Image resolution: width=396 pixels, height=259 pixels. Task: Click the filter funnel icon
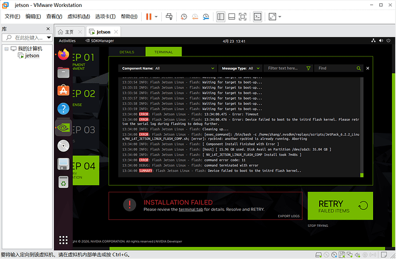pyautogui.click(x=309, y=68)
